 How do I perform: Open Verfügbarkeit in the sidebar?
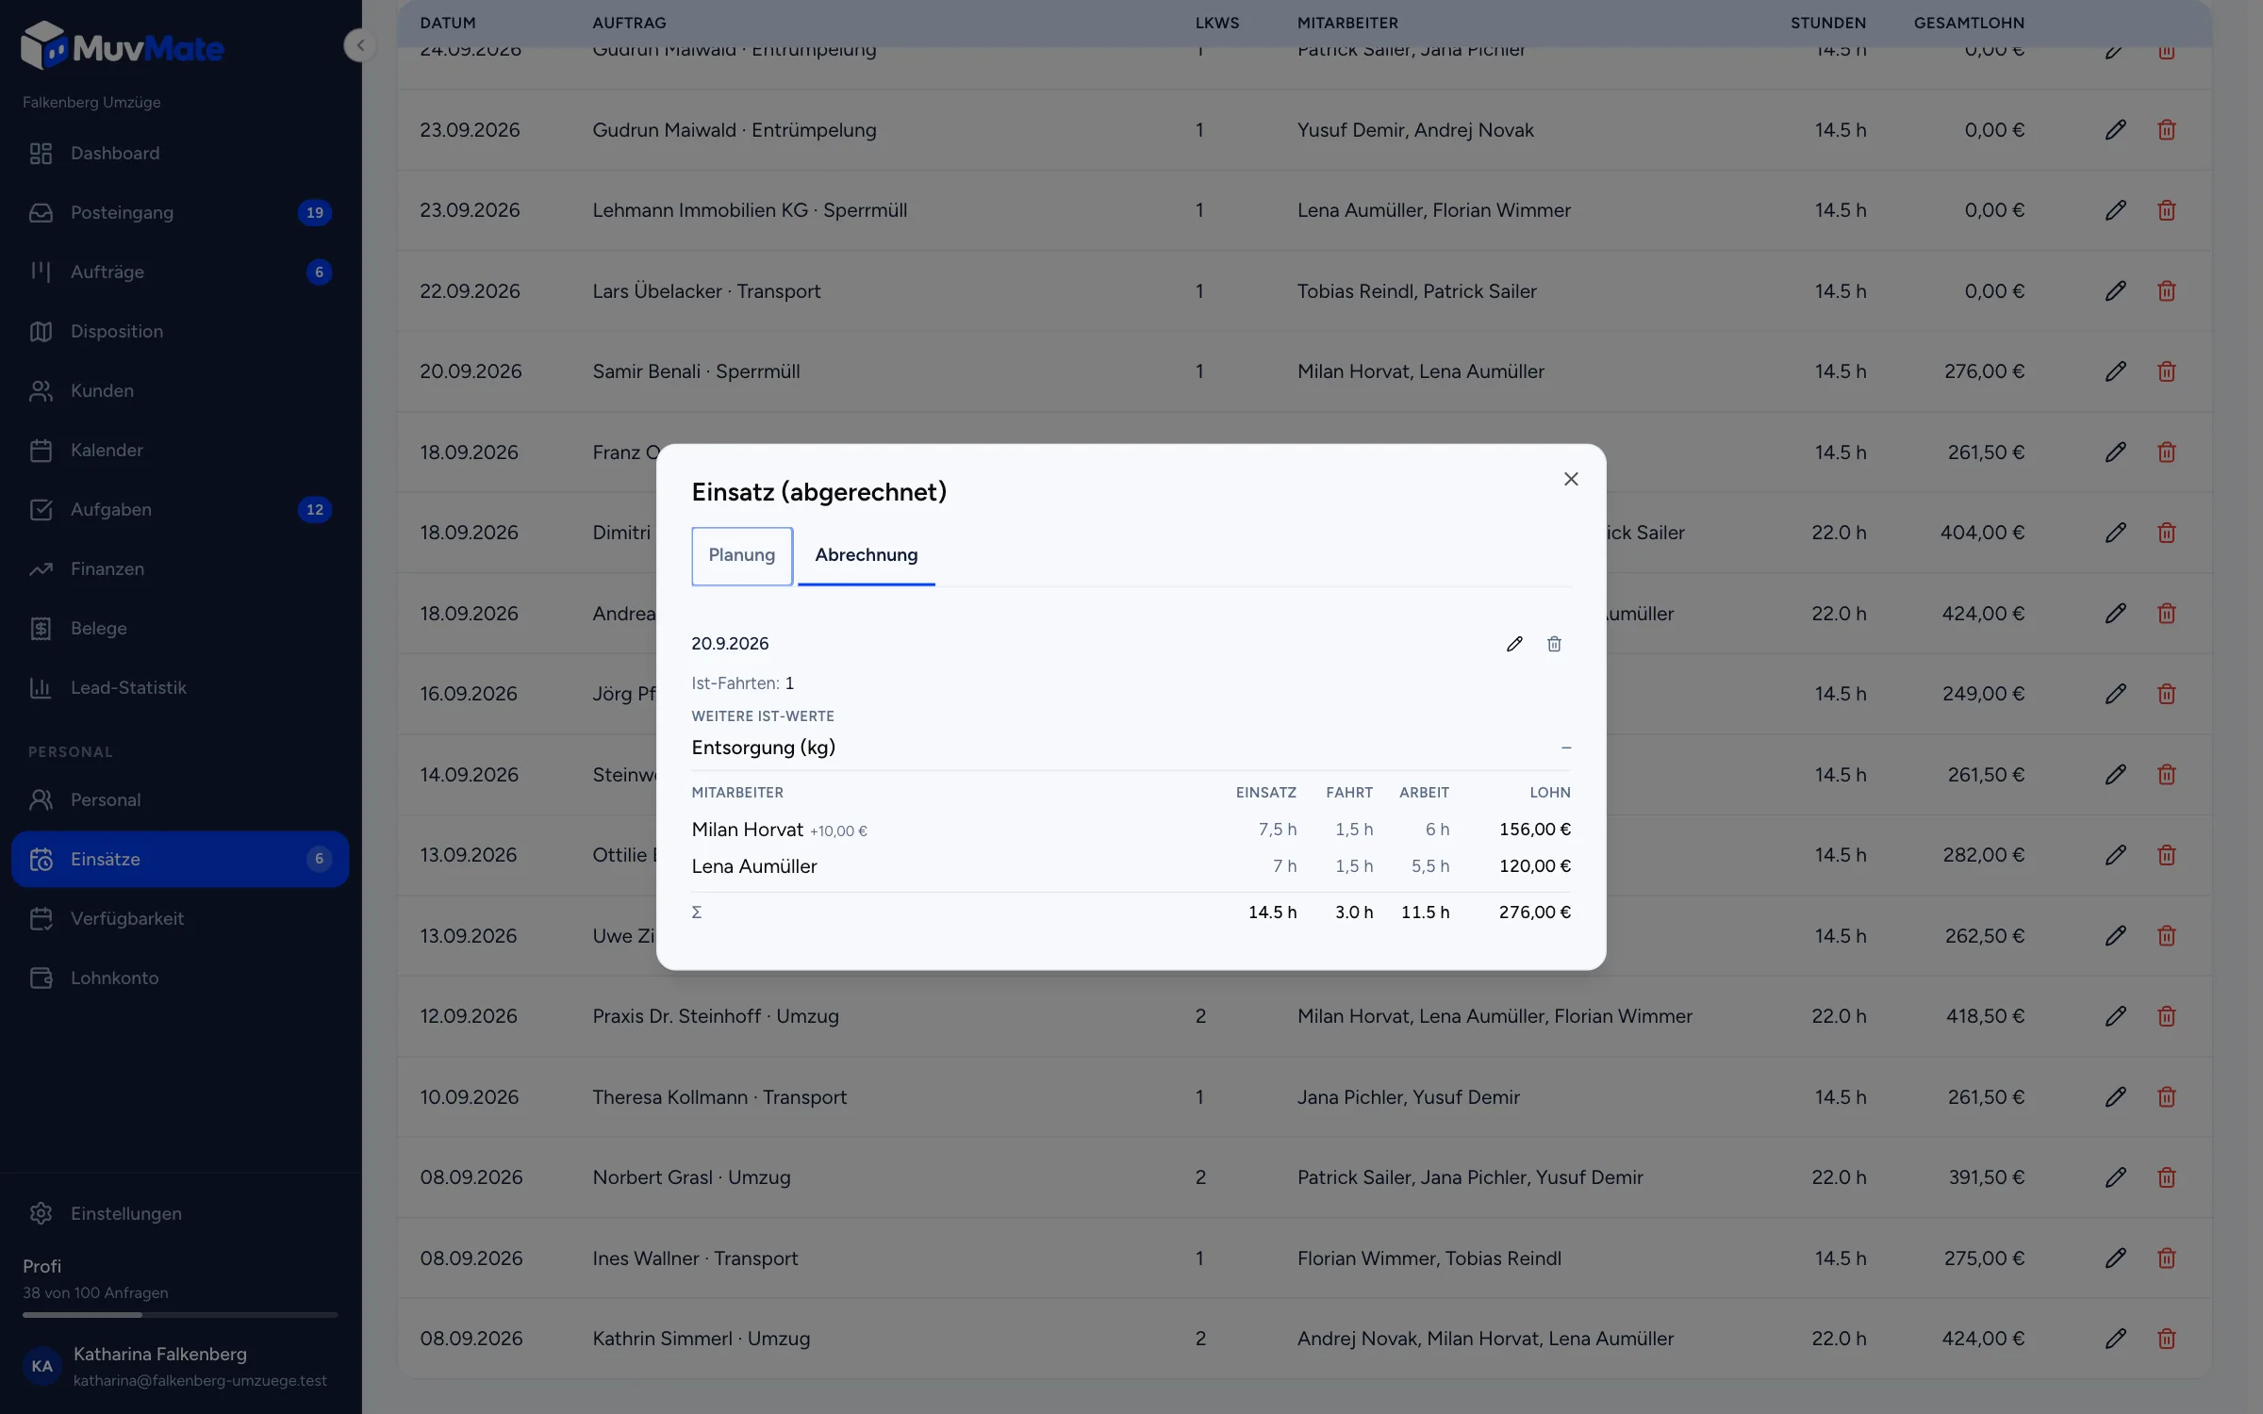[x=179, y=918]
